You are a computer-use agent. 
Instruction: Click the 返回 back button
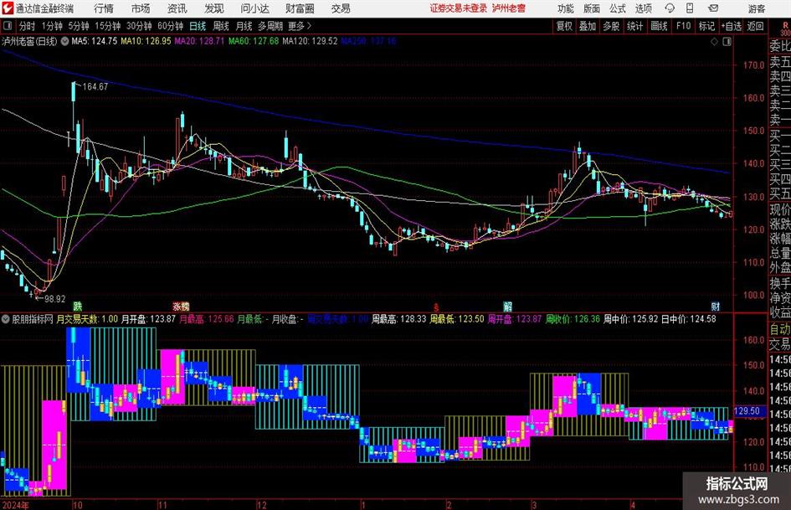point(755,26)
